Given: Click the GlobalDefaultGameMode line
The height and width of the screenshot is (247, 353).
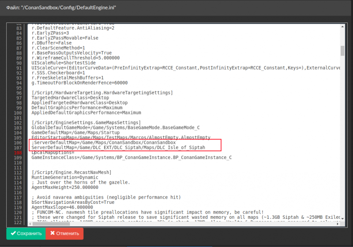Looking at the screenshot, I should pos(116,128).
